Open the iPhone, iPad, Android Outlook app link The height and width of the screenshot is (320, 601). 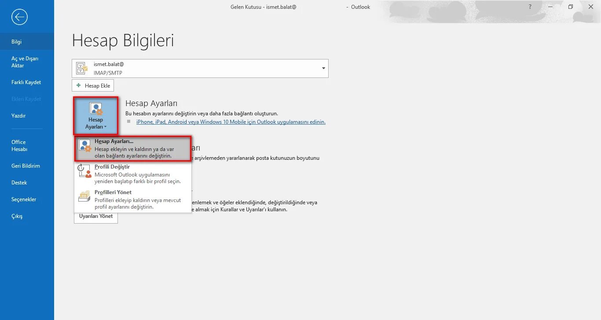click(x=231, y=122)
